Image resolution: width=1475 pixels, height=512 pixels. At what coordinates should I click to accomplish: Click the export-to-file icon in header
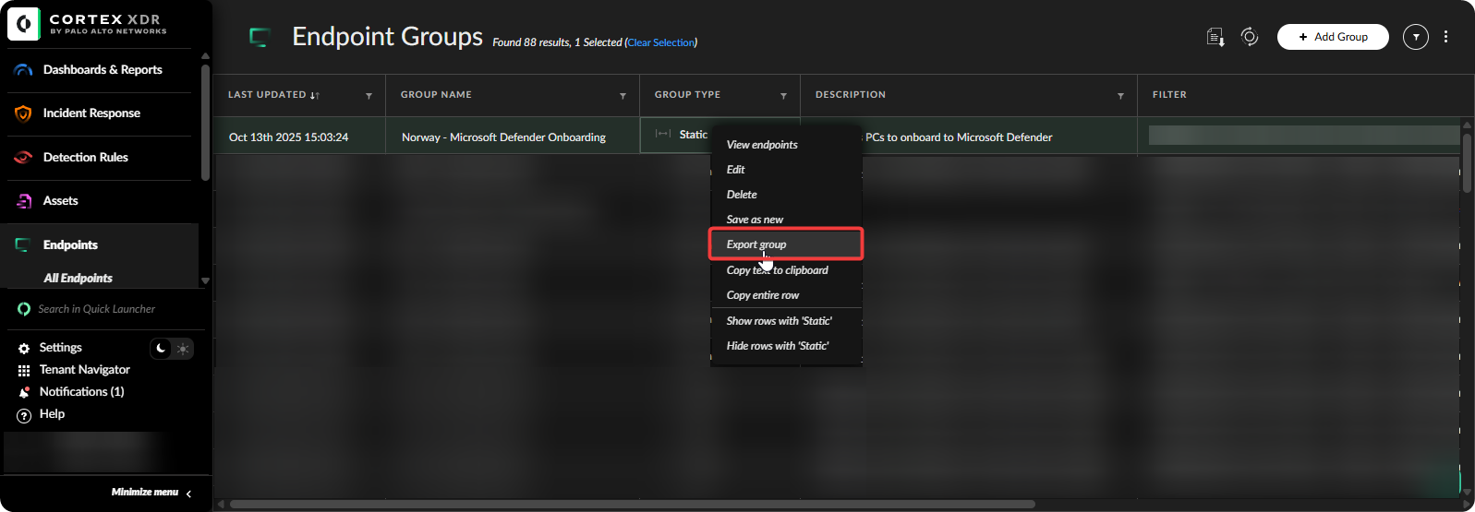click(1215, 37)
